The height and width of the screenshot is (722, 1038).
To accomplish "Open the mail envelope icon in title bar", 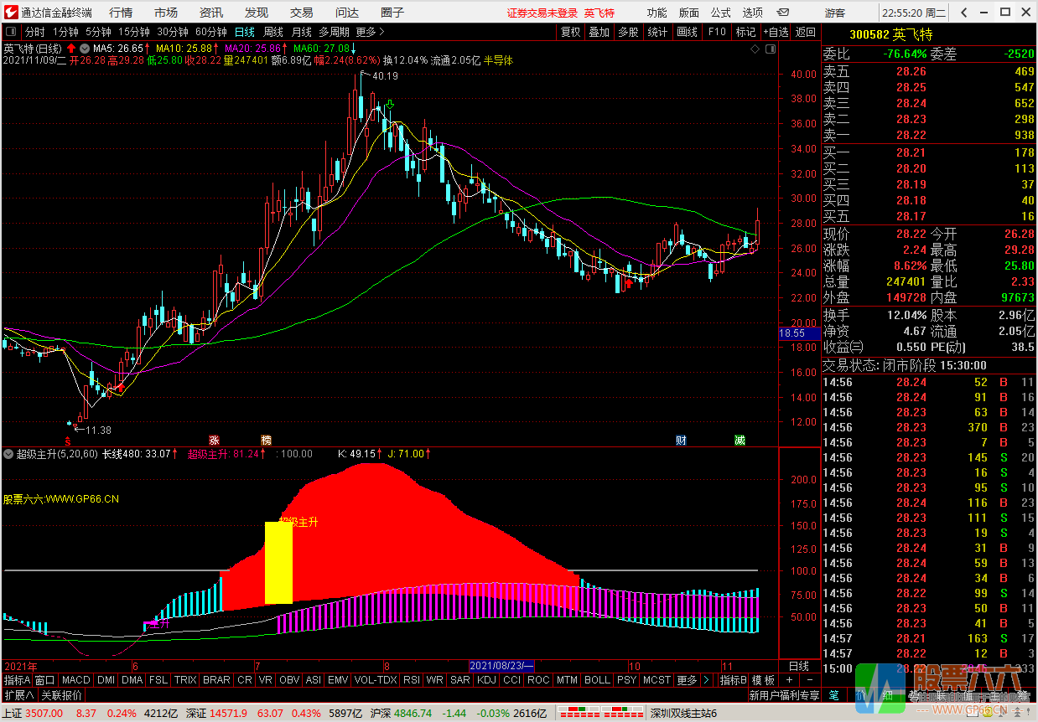I will (783, 13).
